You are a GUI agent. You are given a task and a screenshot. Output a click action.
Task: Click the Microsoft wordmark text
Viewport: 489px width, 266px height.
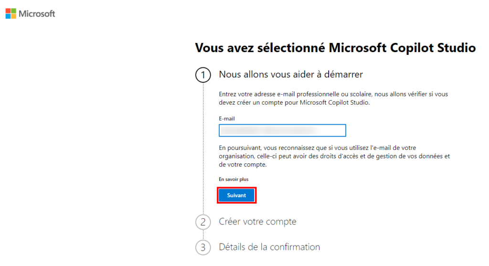(x=37, y=14)
